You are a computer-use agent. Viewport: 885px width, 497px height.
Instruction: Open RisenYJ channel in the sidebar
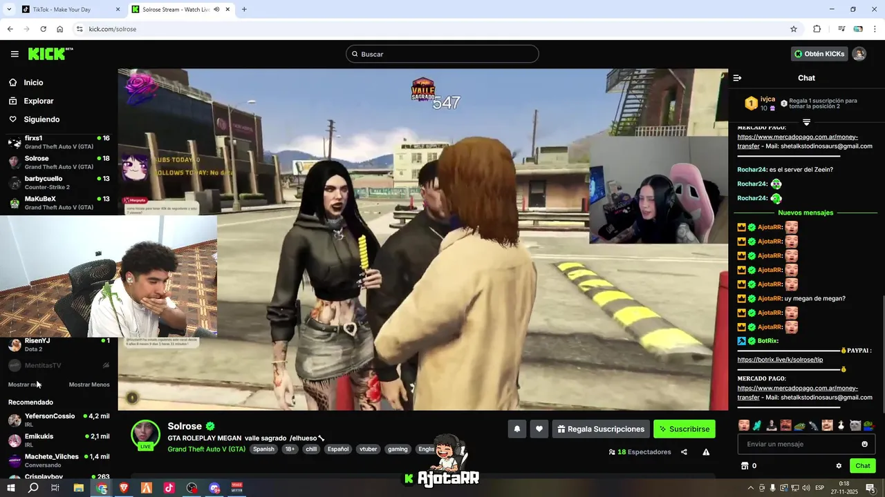pyautogui.click(x=59, y=344)
